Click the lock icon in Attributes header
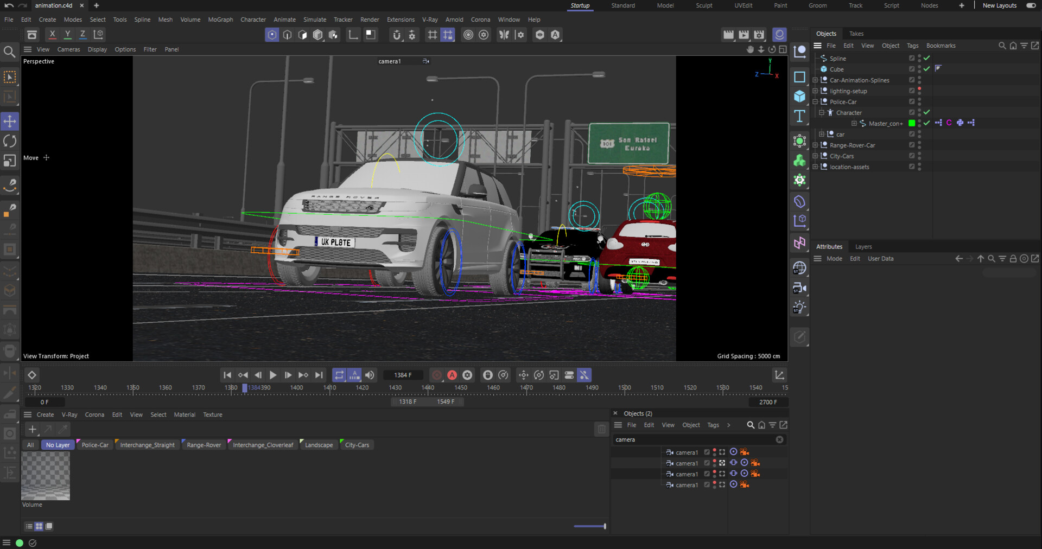Viewport: 1042px width, 549px height. [1013, 259]
